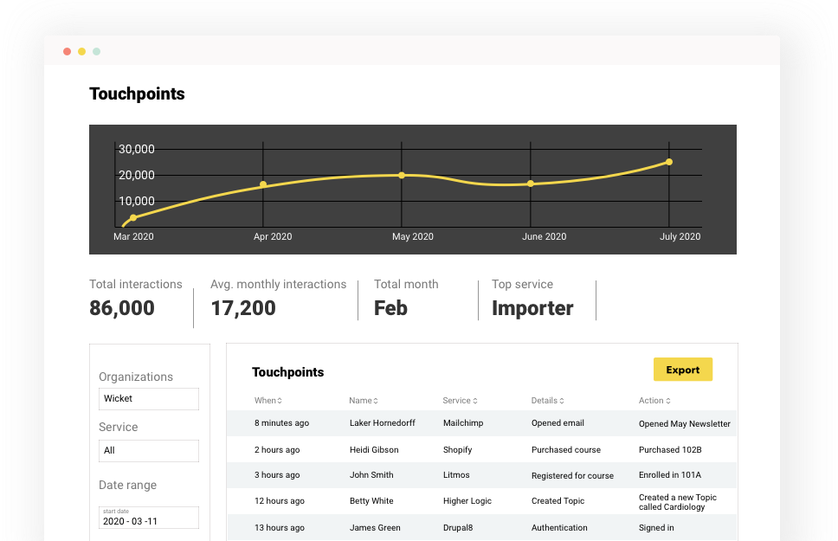Select the Mar 2020 data point on chart
Image resolution: width=838 pixels, height=541 pixels.
point(133,217)
